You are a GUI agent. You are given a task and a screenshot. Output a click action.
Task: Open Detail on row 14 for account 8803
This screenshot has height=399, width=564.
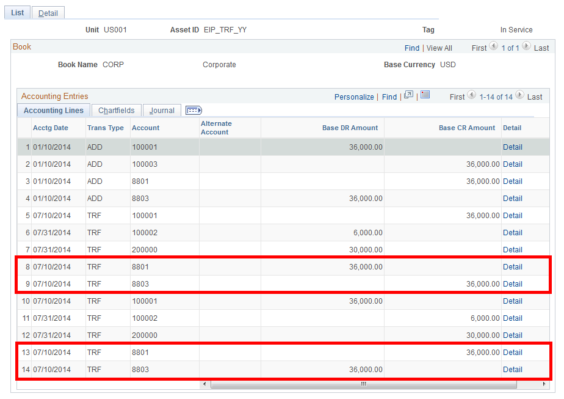513,369
